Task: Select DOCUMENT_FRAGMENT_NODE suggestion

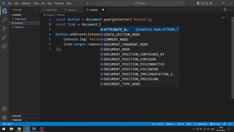Action: pos(139,44)
